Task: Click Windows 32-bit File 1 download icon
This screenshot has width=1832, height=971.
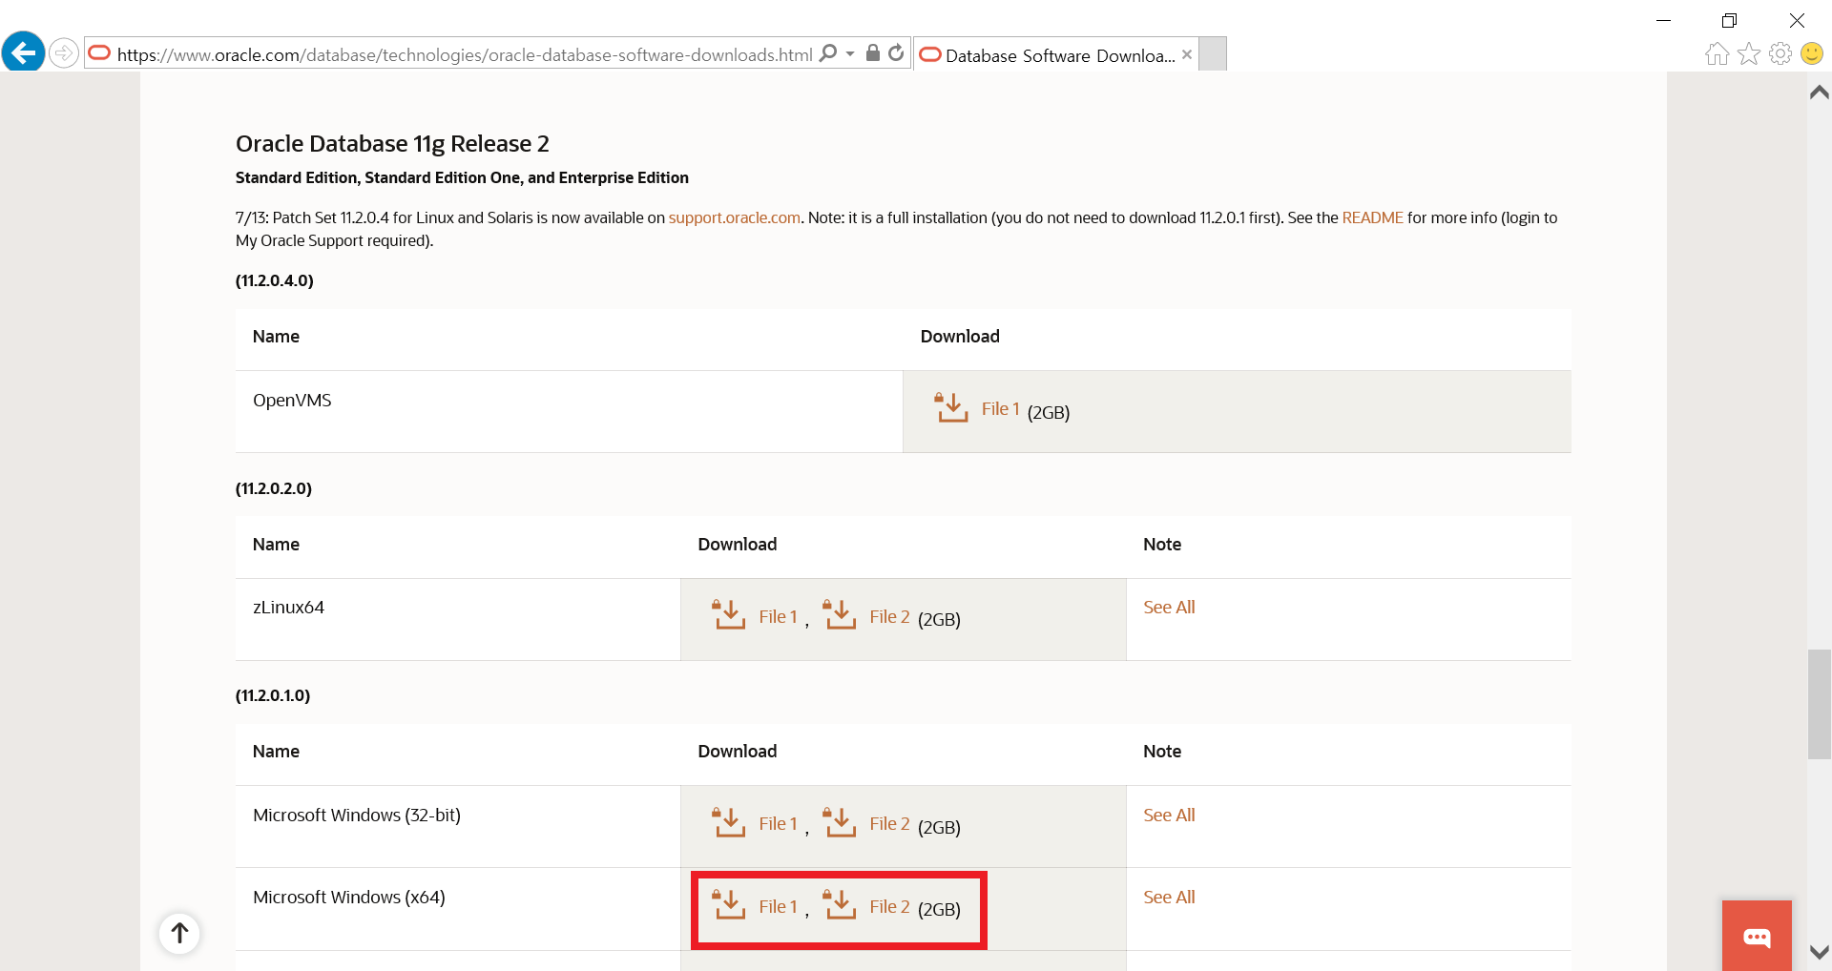Action: pos(728,822)
